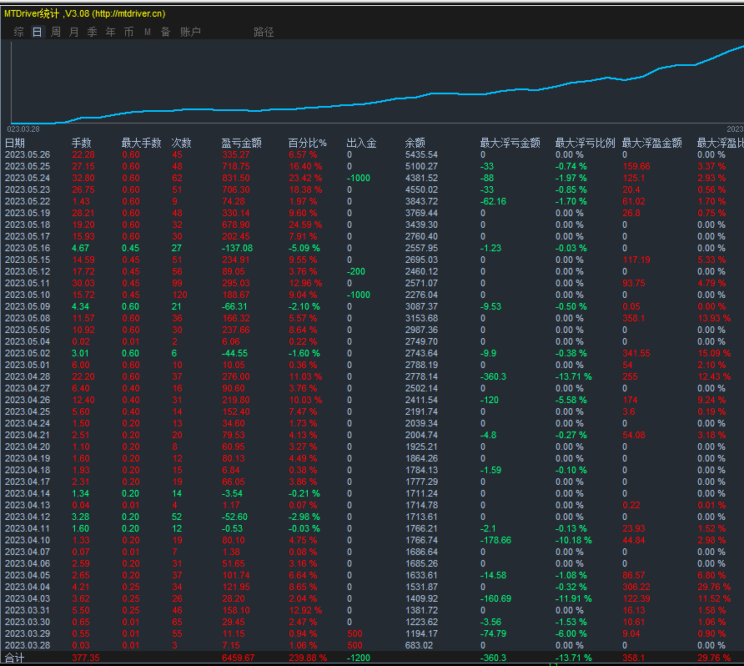
Task: Click the 合计 totals row label
Action: 15,658
